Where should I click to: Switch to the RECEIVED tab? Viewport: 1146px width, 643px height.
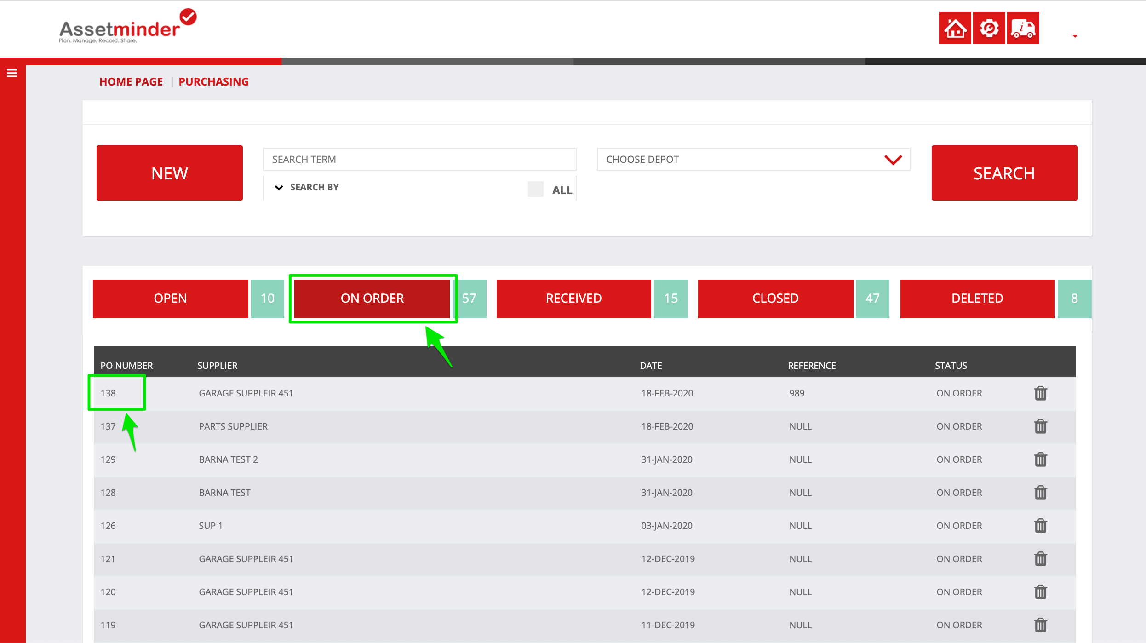pyautogui.click(x=573, y=299)
